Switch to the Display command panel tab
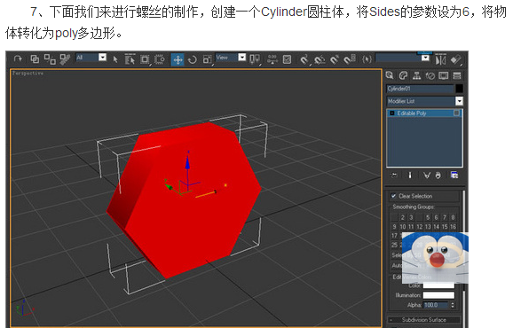 443,75
